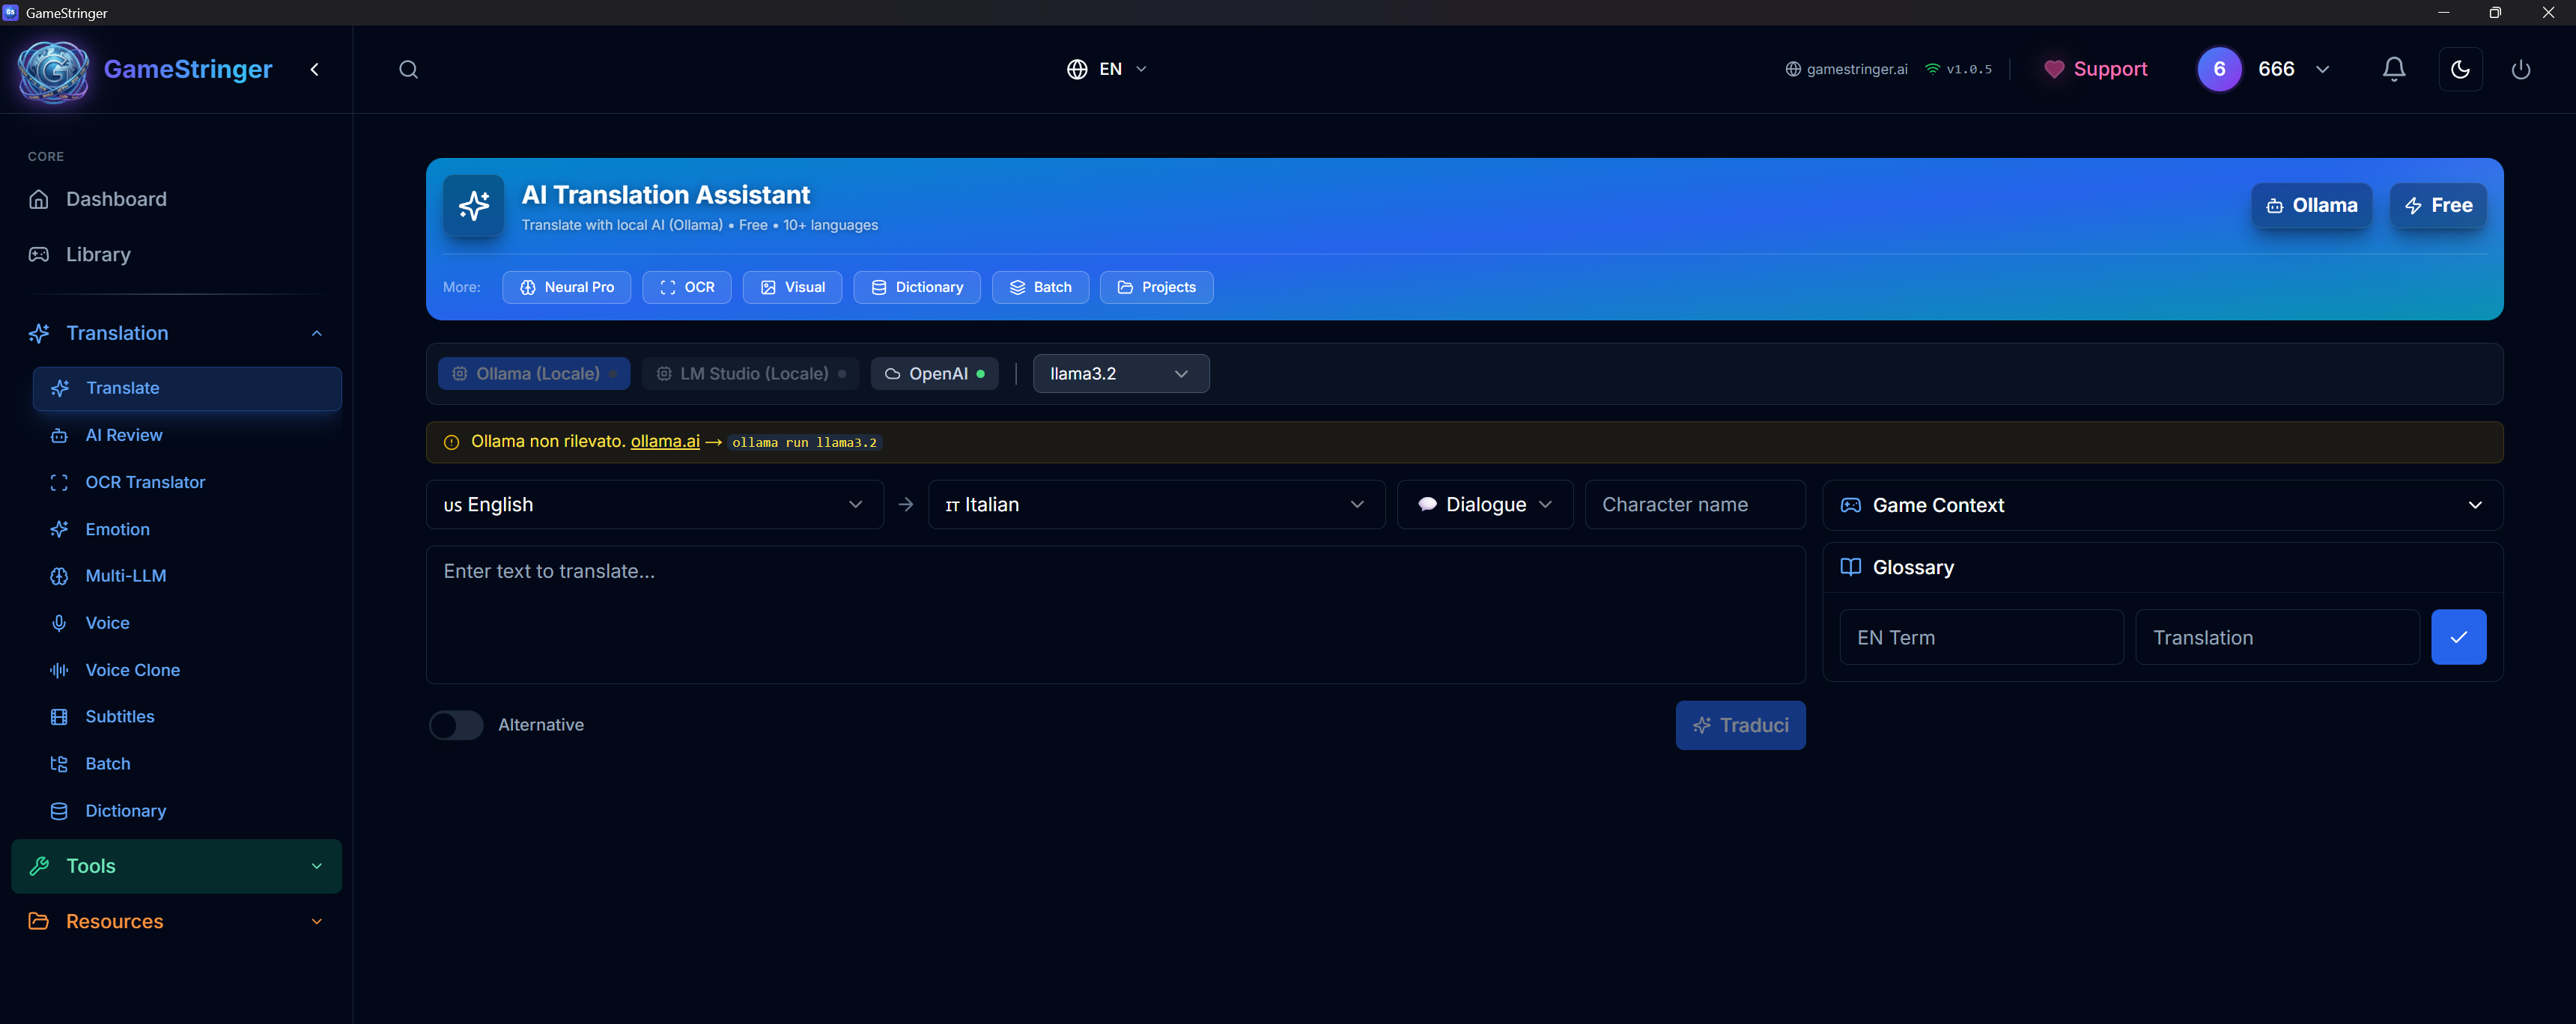Follow the ollama.ai link

pos(665,442)
